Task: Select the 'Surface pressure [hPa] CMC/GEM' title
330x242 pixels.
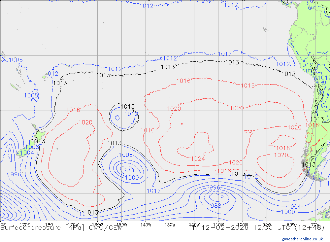Action: (x=61, y=228)
